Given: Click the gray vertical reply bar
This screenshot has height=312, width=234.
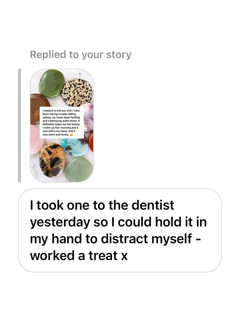Looking at the screenshot, I should 19,125.
